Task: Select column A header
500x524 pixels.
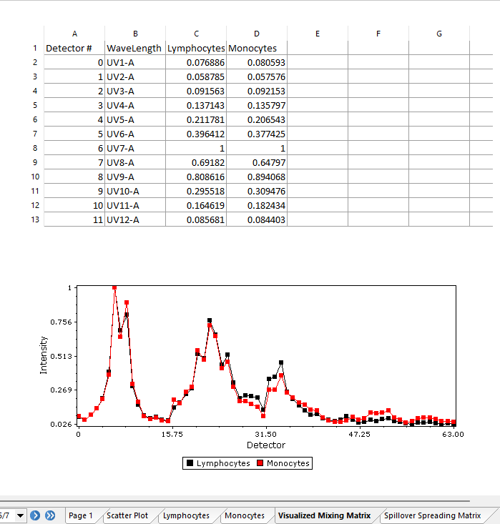Action: point(74,34)
